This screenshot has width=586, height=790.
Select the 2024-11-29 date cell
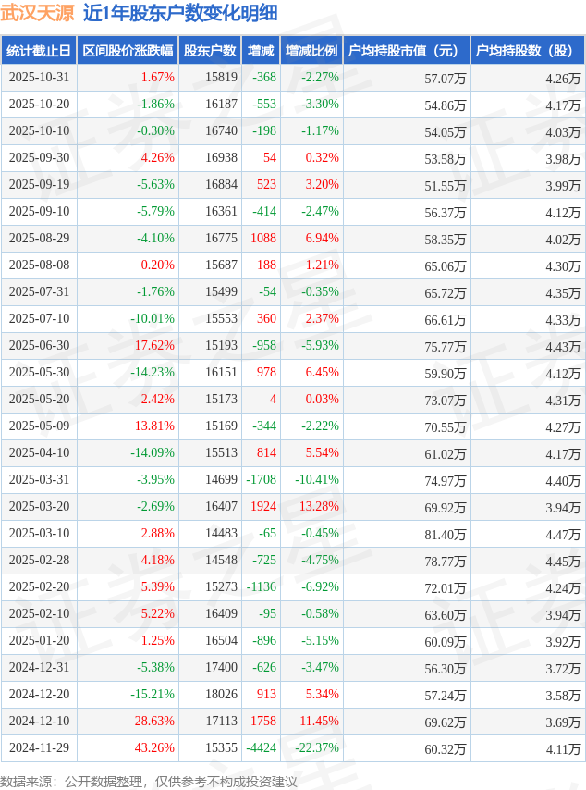39,748
